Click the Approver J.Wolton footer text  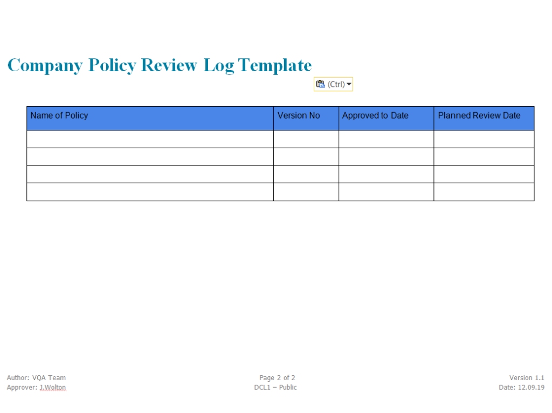(36, 388)
